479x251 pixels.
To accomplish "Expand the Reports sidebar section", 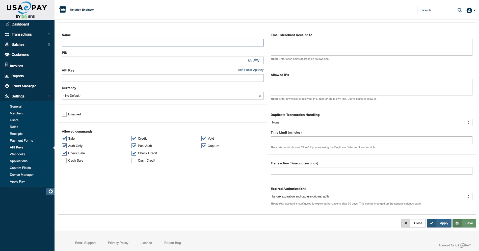I will (49, 76).
